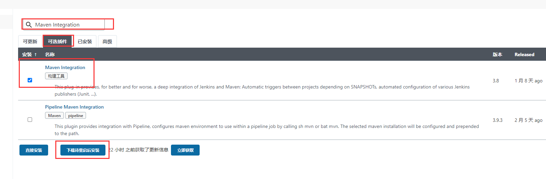Image resolution: width=546 pixels, height=179 pixels.
Task: Uncheck the Maven Integration plugin checkbox
Action: tap(30, 80)
